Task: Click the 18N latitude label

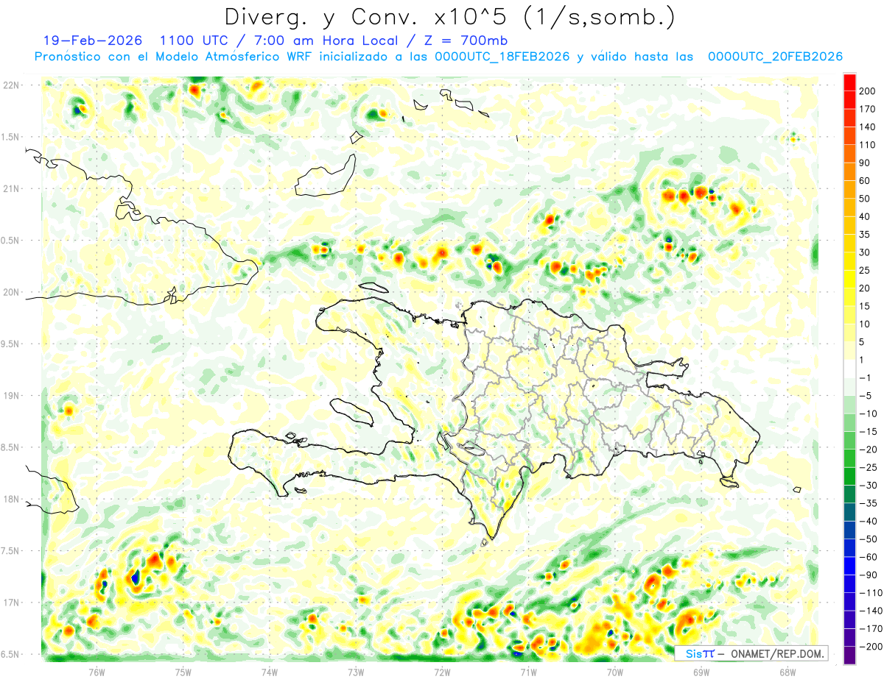Action: pos(11,500)
